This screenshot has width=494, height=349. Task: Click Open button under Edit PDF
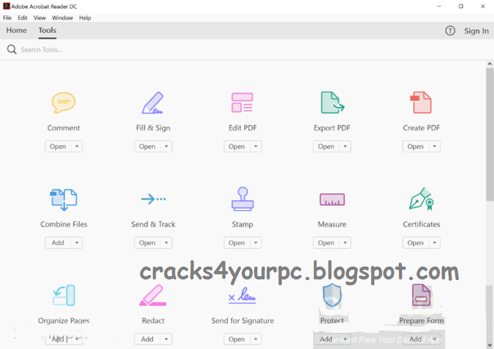pos(237,146)
